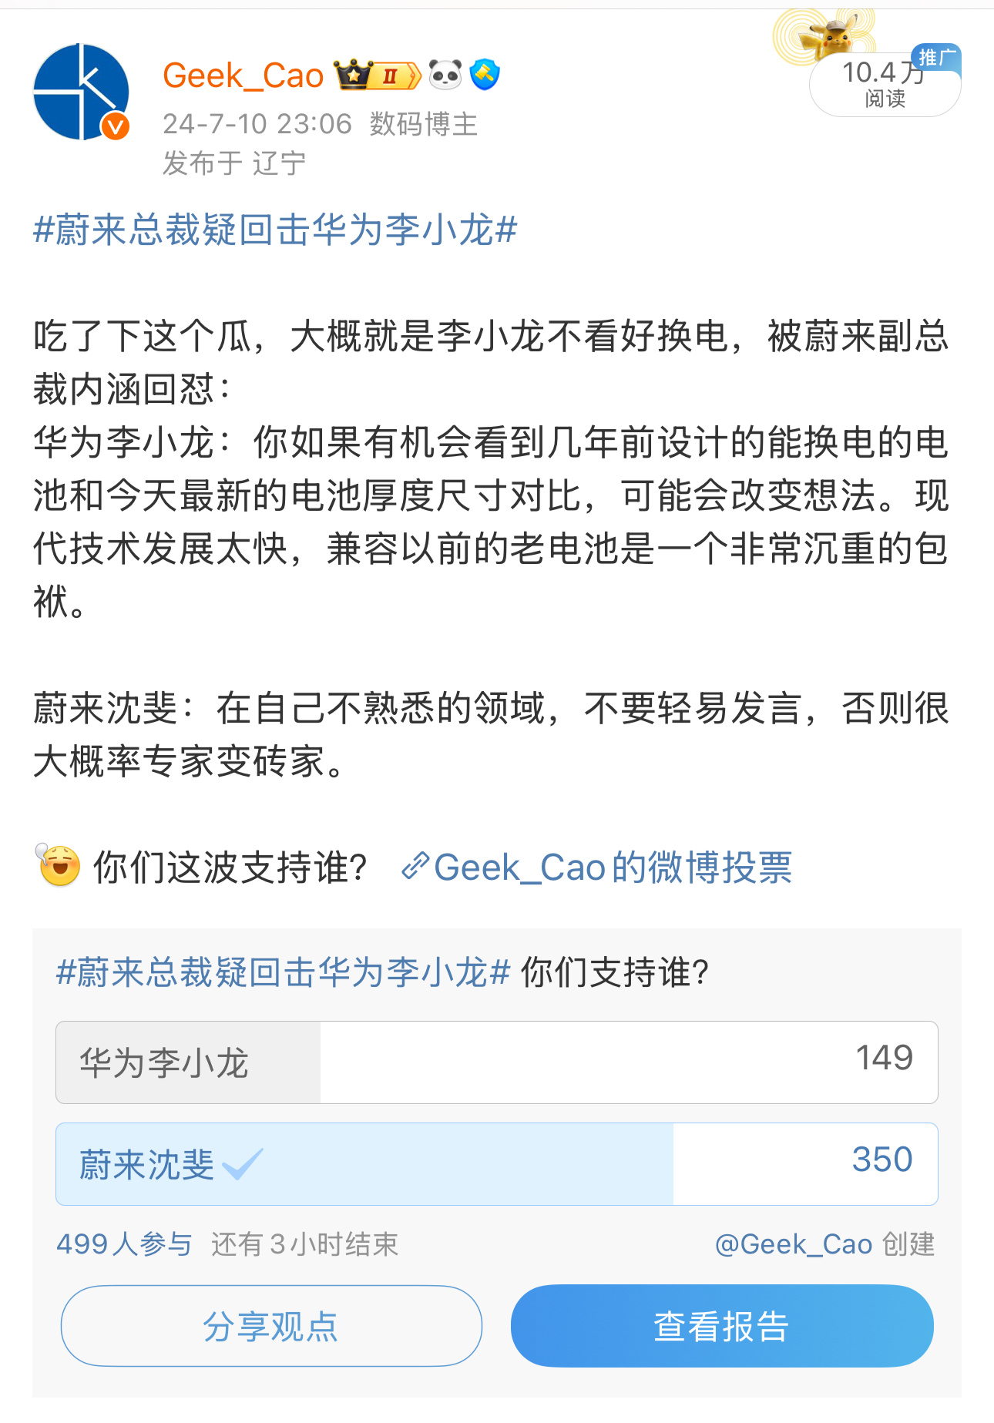This screenshot has height=1423, width=994.
Task: Tap the panda badge icon
Action: click(x=445, y=75)
